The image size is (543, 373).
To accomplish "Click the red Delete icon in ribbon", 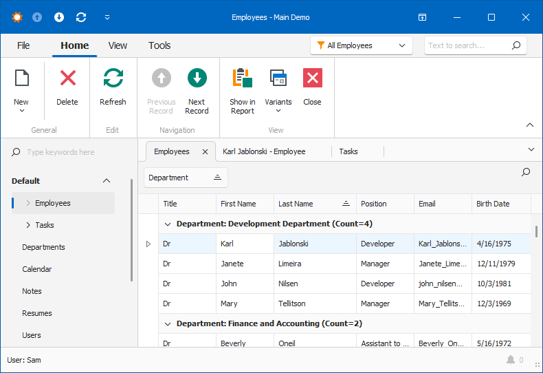I will (x=67, y=78).
